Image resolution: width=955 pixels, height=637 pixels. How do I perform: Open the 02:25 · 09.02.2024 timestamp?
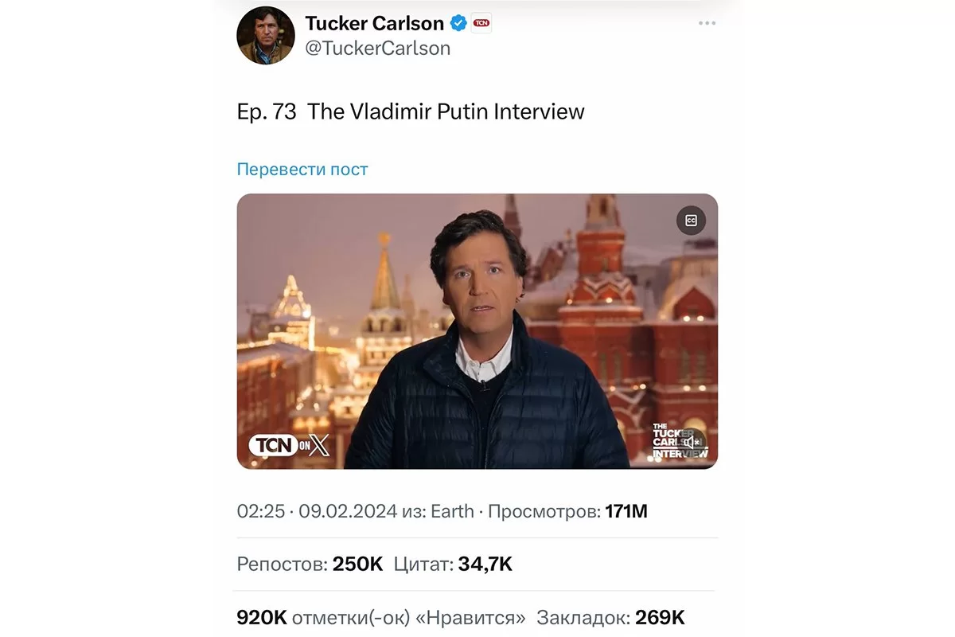tap(317, 511)
